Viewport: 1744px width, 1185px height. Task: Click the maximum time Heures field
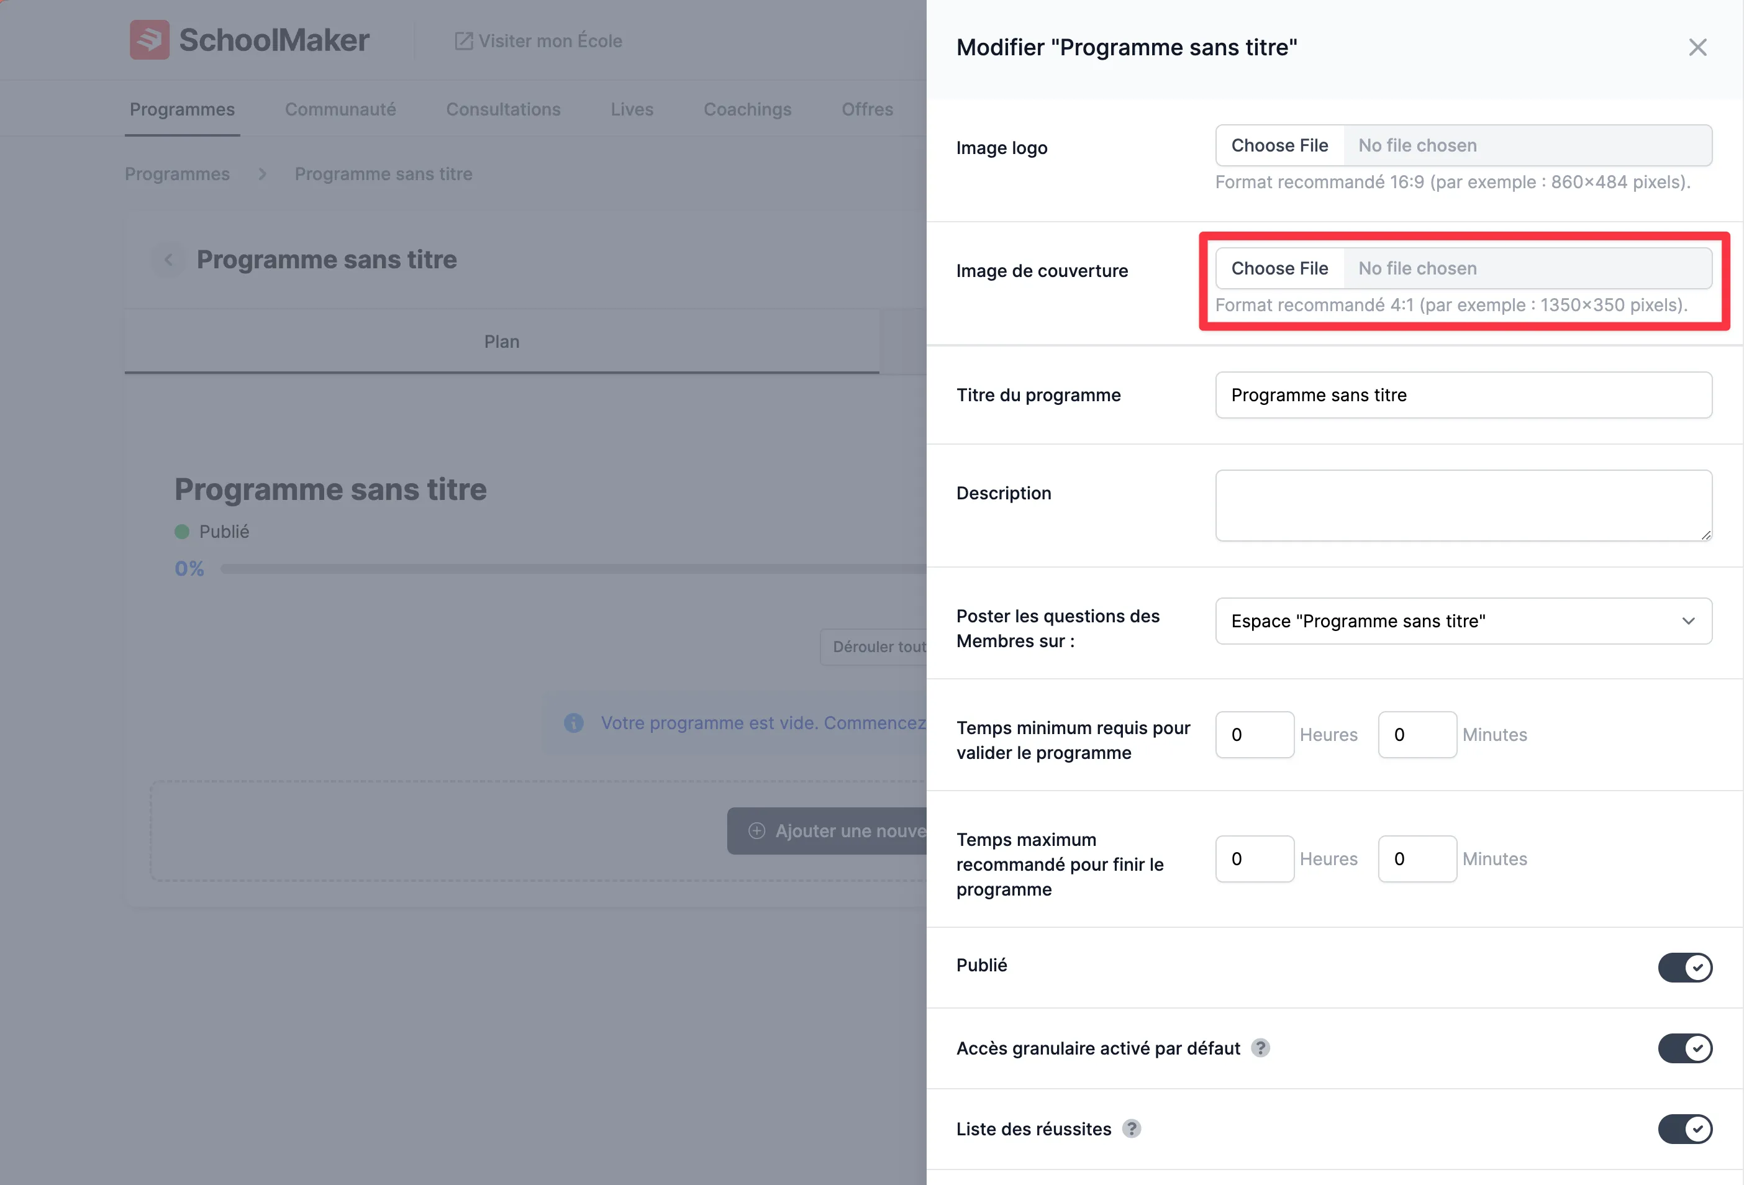tap(1255, 860)
